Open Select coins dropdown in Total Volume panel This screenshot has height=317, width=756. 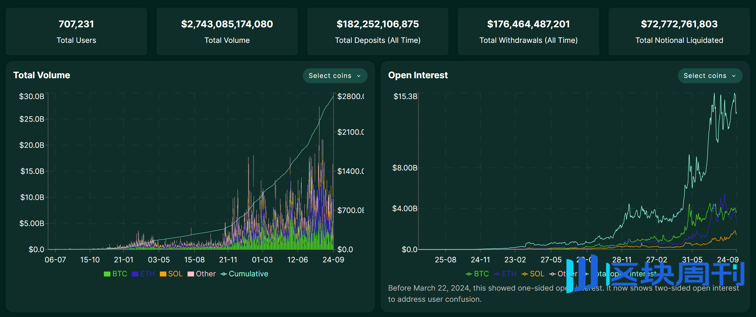[x=335, y=76]
